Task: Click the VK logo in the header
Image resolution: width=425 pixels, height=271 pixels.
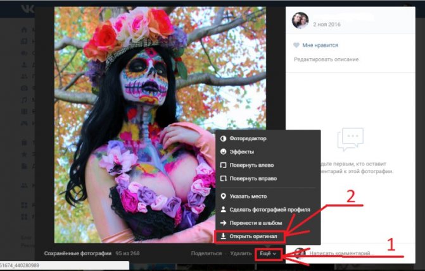Action: (28, 8)
